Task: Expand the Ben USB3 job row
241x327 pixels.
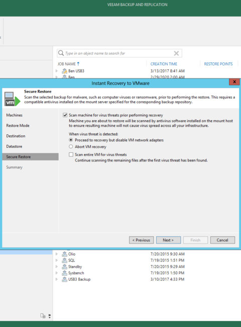Action: [x=57, y=71]
